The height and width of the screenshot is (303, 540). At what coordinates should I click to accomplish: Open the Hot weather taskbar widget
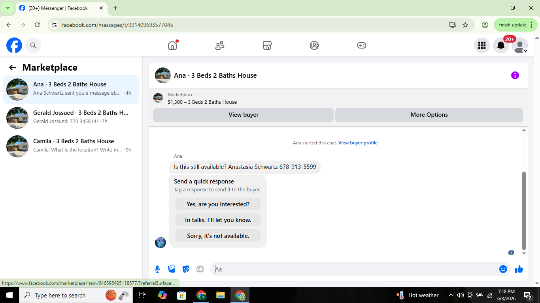417,295
